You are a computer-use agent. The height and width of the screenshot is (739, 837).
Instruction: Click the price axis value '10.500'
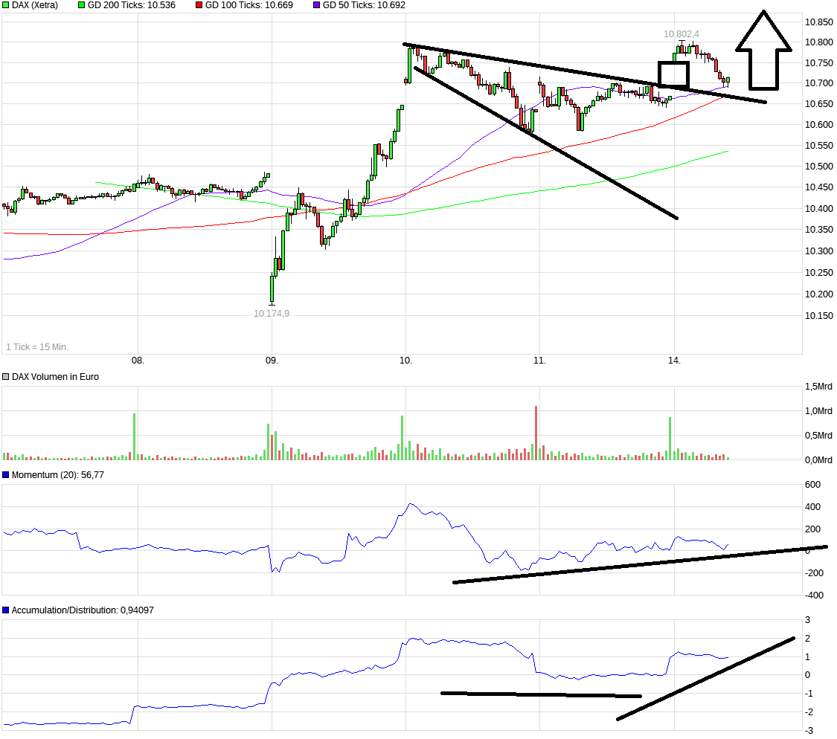pos(819,167)
